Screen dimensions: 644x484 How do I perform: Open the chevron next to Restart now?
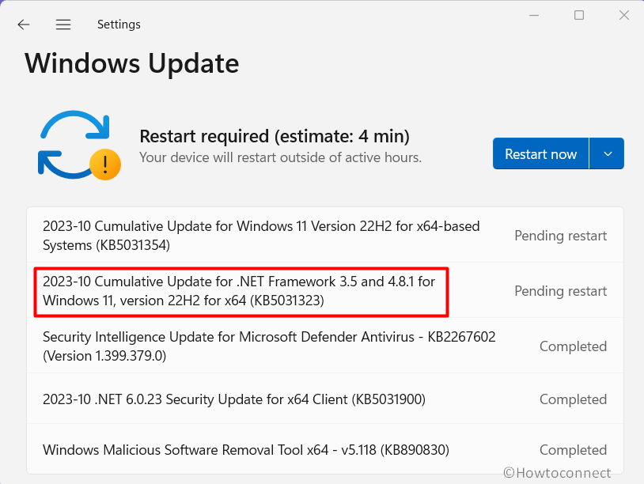(x=607, y=153)
